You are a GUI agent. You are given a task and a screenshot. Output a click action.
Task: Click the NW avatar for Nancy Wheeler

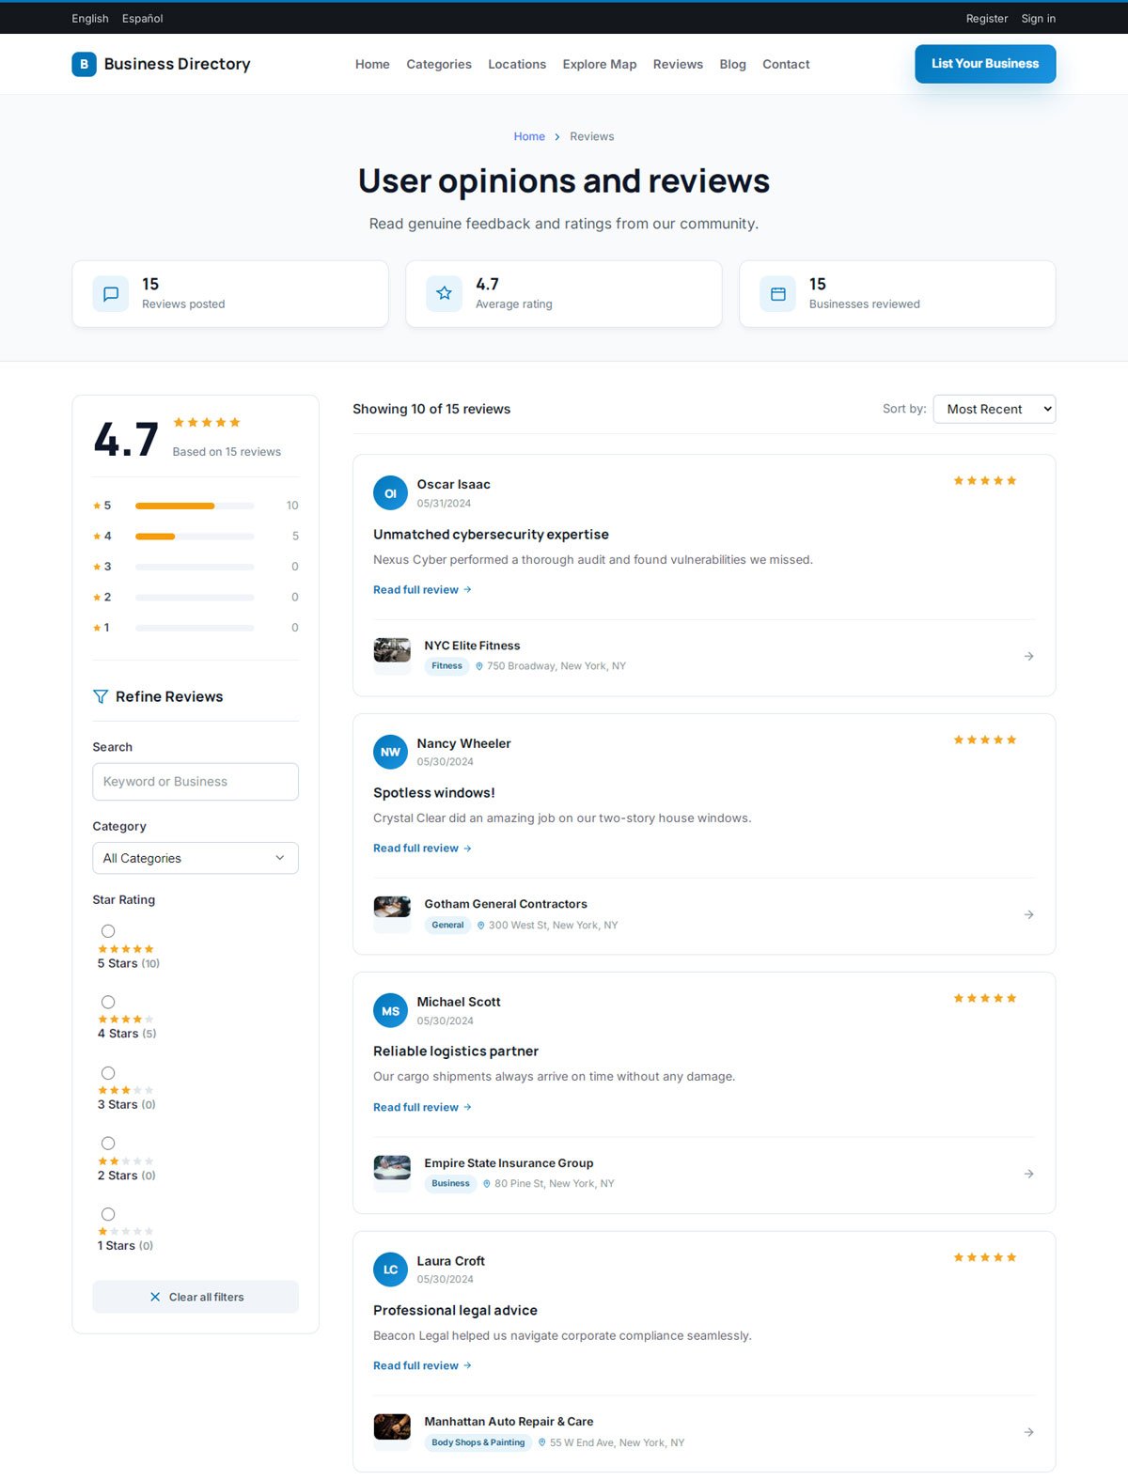[390, 752]
